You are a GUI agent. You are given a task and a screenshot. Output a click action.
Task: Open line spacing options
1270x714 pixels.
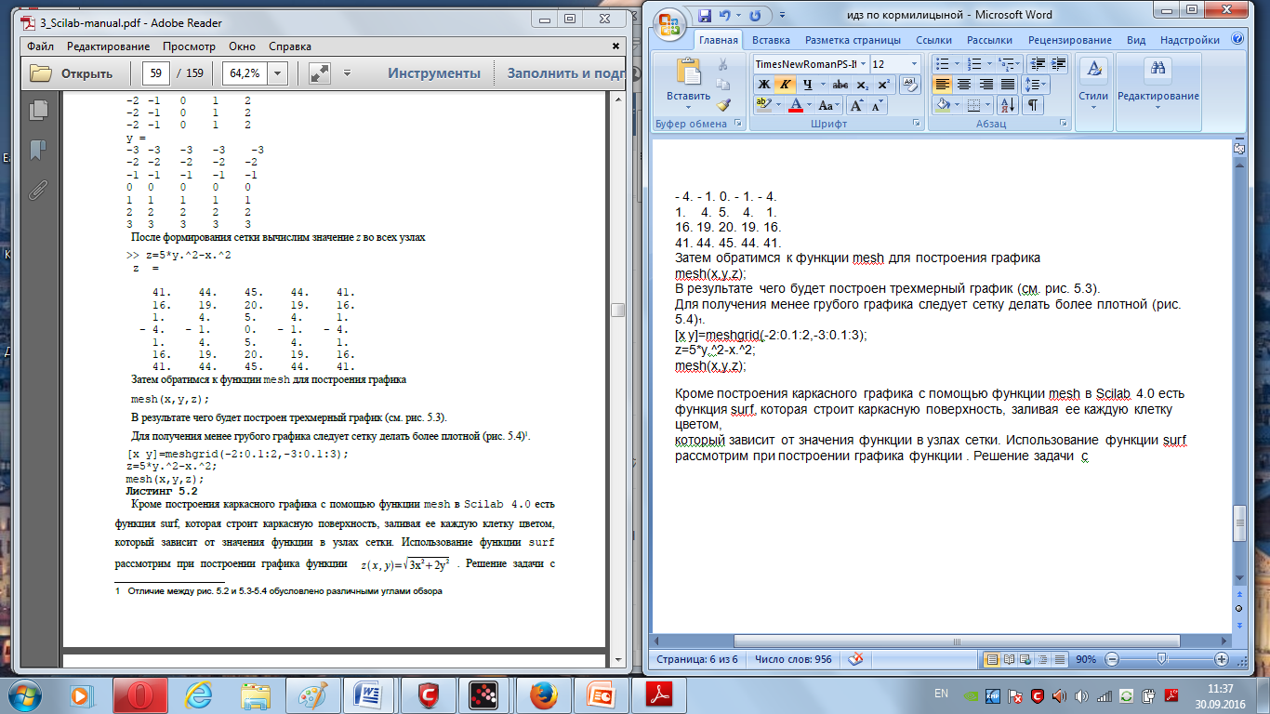1036,85
